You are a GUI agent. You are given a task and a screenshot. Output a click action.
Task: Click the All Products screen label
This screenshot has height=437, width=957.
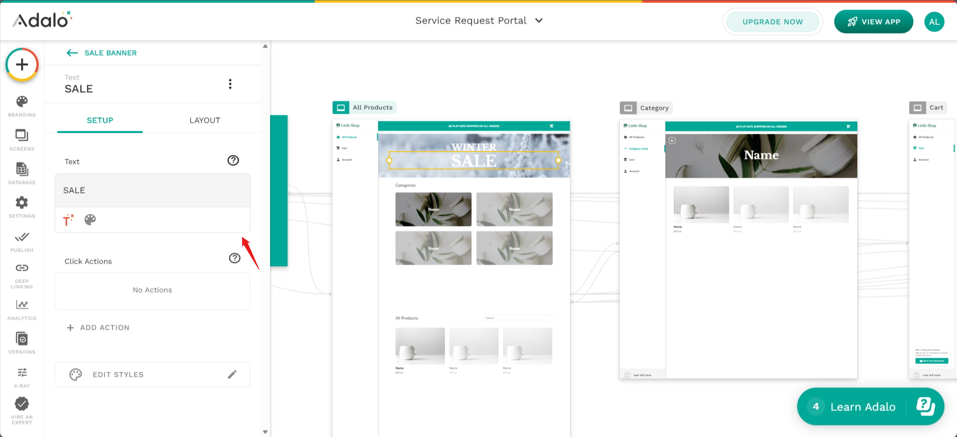pyautogui.click(x=373, y=107)
